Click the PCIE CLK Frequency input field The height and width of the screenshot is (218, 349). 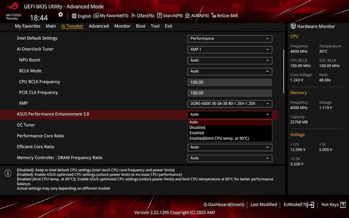230,93
